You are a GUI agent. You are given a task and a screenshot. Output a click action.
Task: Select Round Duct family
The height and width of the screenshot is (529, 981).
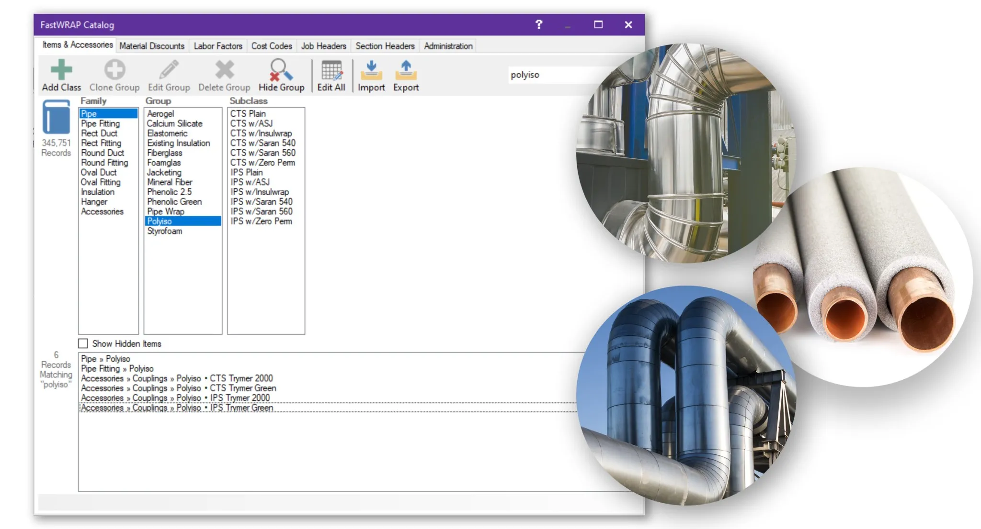pos(109,153)
